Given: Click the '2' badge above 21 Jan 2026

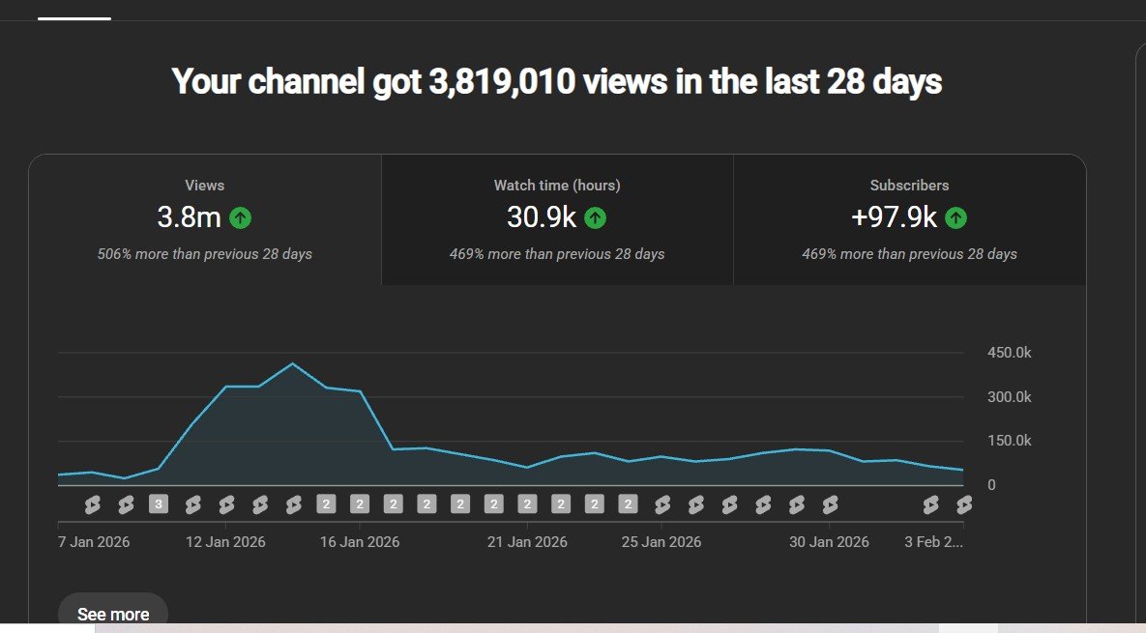Looking at the screenshot, I should (x=527, y=504).
